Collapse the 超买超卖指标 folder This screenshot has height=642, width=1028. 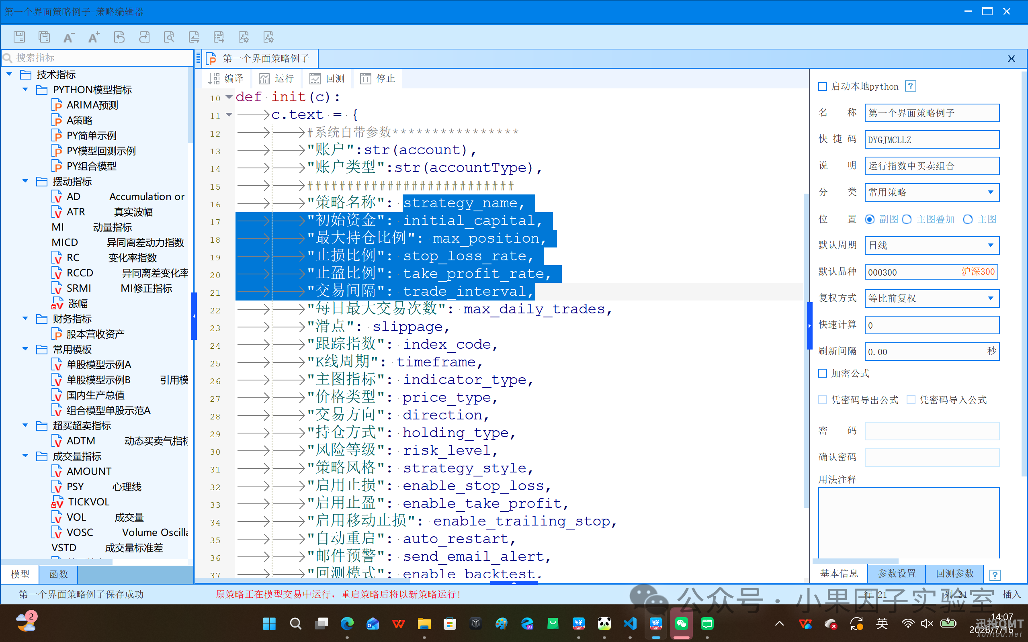(x=25, y=425)
